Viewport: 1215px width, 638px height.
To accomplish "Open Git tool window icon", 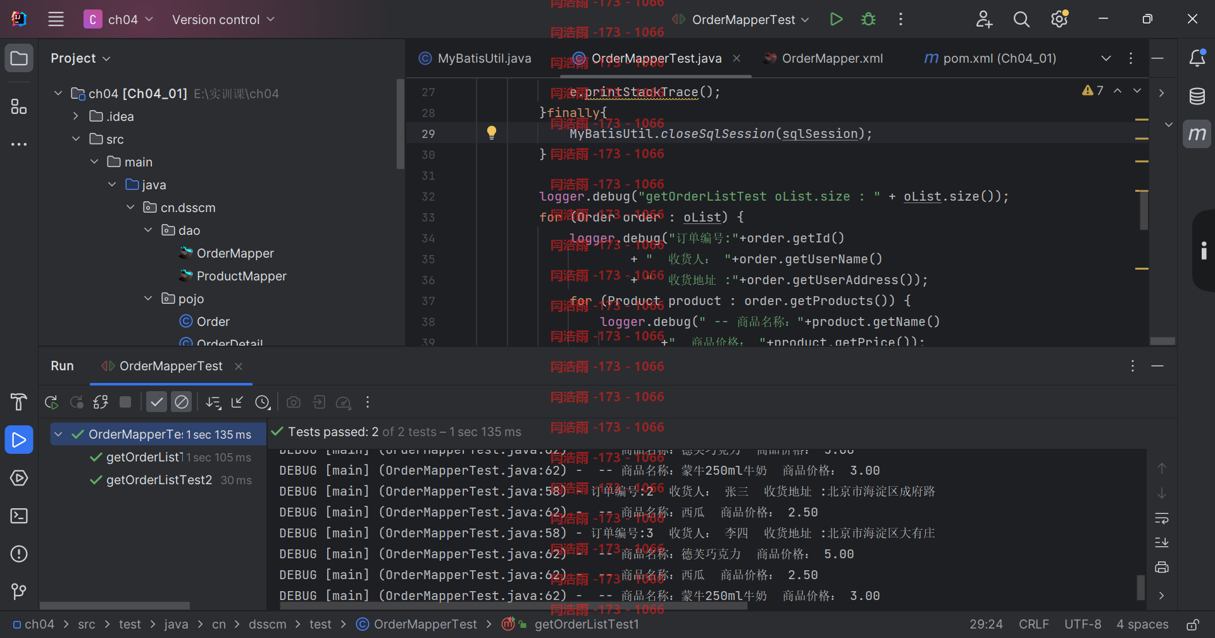I will click(x=19, y=592).
